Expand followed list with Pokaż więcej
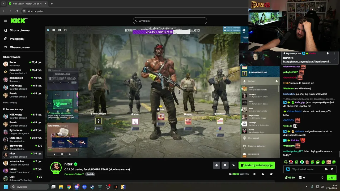Image resolution: width=340 pixels, height=191 pixels. (10, 102)
